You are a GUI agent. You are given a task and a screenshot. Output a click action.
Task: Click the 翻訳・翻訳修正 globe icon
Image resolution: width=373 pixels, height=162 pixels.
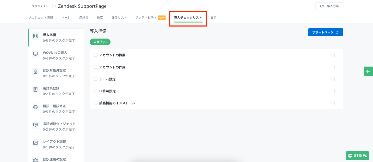point(35,107)
